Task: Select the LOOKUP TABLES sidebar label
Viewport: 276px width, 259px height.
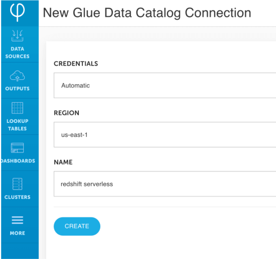Action: (x=17, y=125)
